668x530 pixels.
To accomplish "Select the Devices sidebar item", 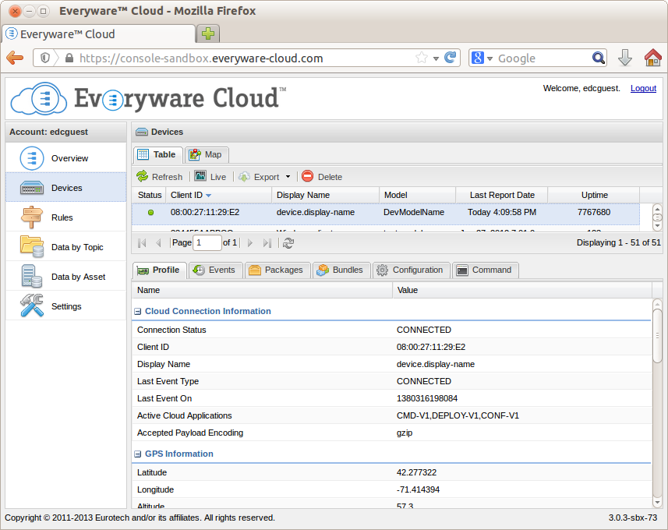I will tap(66, 188).
